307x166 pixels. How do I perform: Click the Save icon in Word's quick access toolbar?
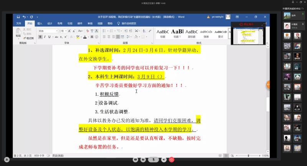(18, 17)
